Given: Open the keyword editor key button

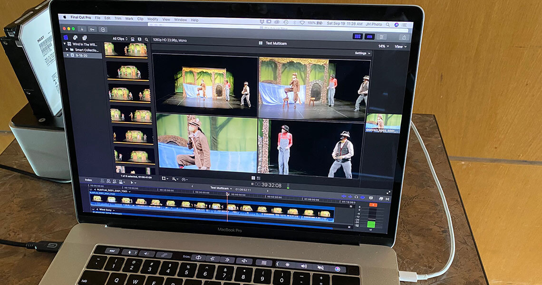Looking at the screenshot, I should [92, 29].
